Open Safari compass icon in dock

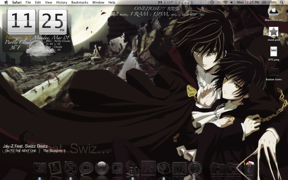tap(71, 168)
